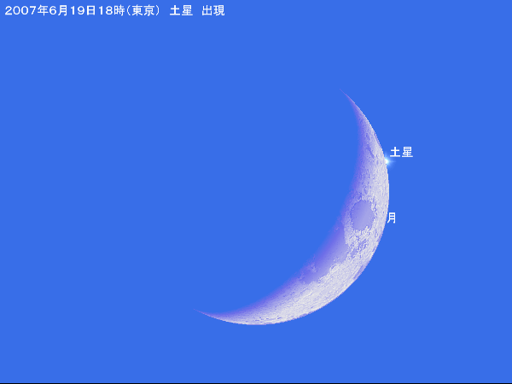Screen dimensions: 512x384
Task: Click the crescent Moon image
Action: pyautogui.click(x=292, y=207)
